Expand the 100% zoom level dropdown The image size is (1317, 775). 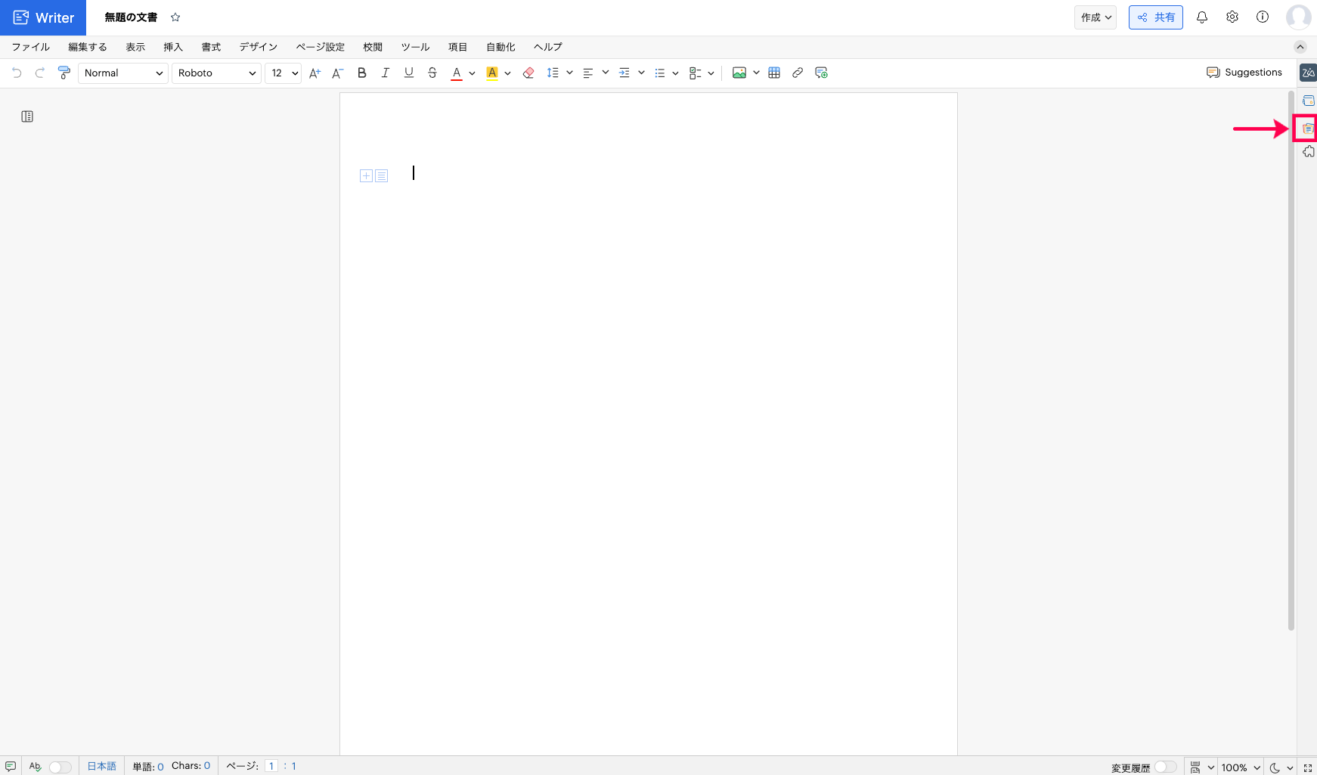click(1241, 767)
